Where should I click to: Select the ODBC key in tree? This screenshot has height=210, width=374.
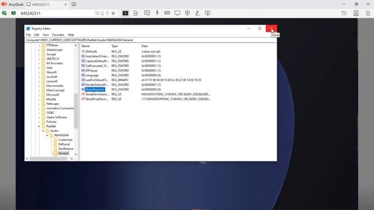tap(50, 113)
